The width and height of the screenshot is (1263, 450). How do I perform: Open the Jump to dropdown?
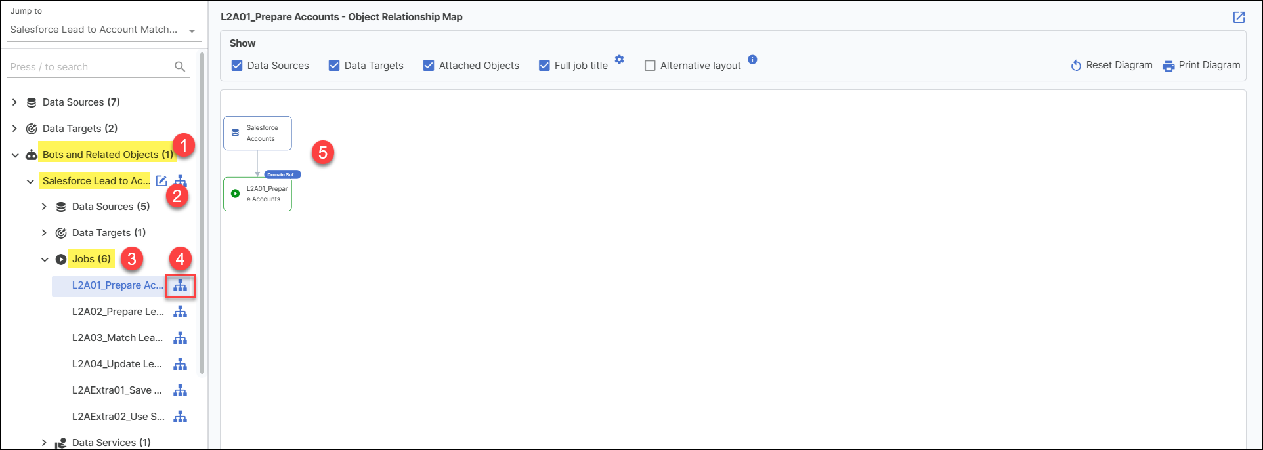192,31
